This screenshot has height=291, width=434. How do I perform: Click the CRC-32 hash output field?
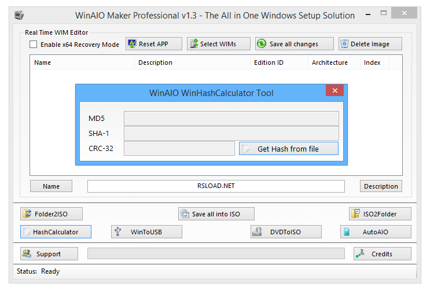coord(179,149)
